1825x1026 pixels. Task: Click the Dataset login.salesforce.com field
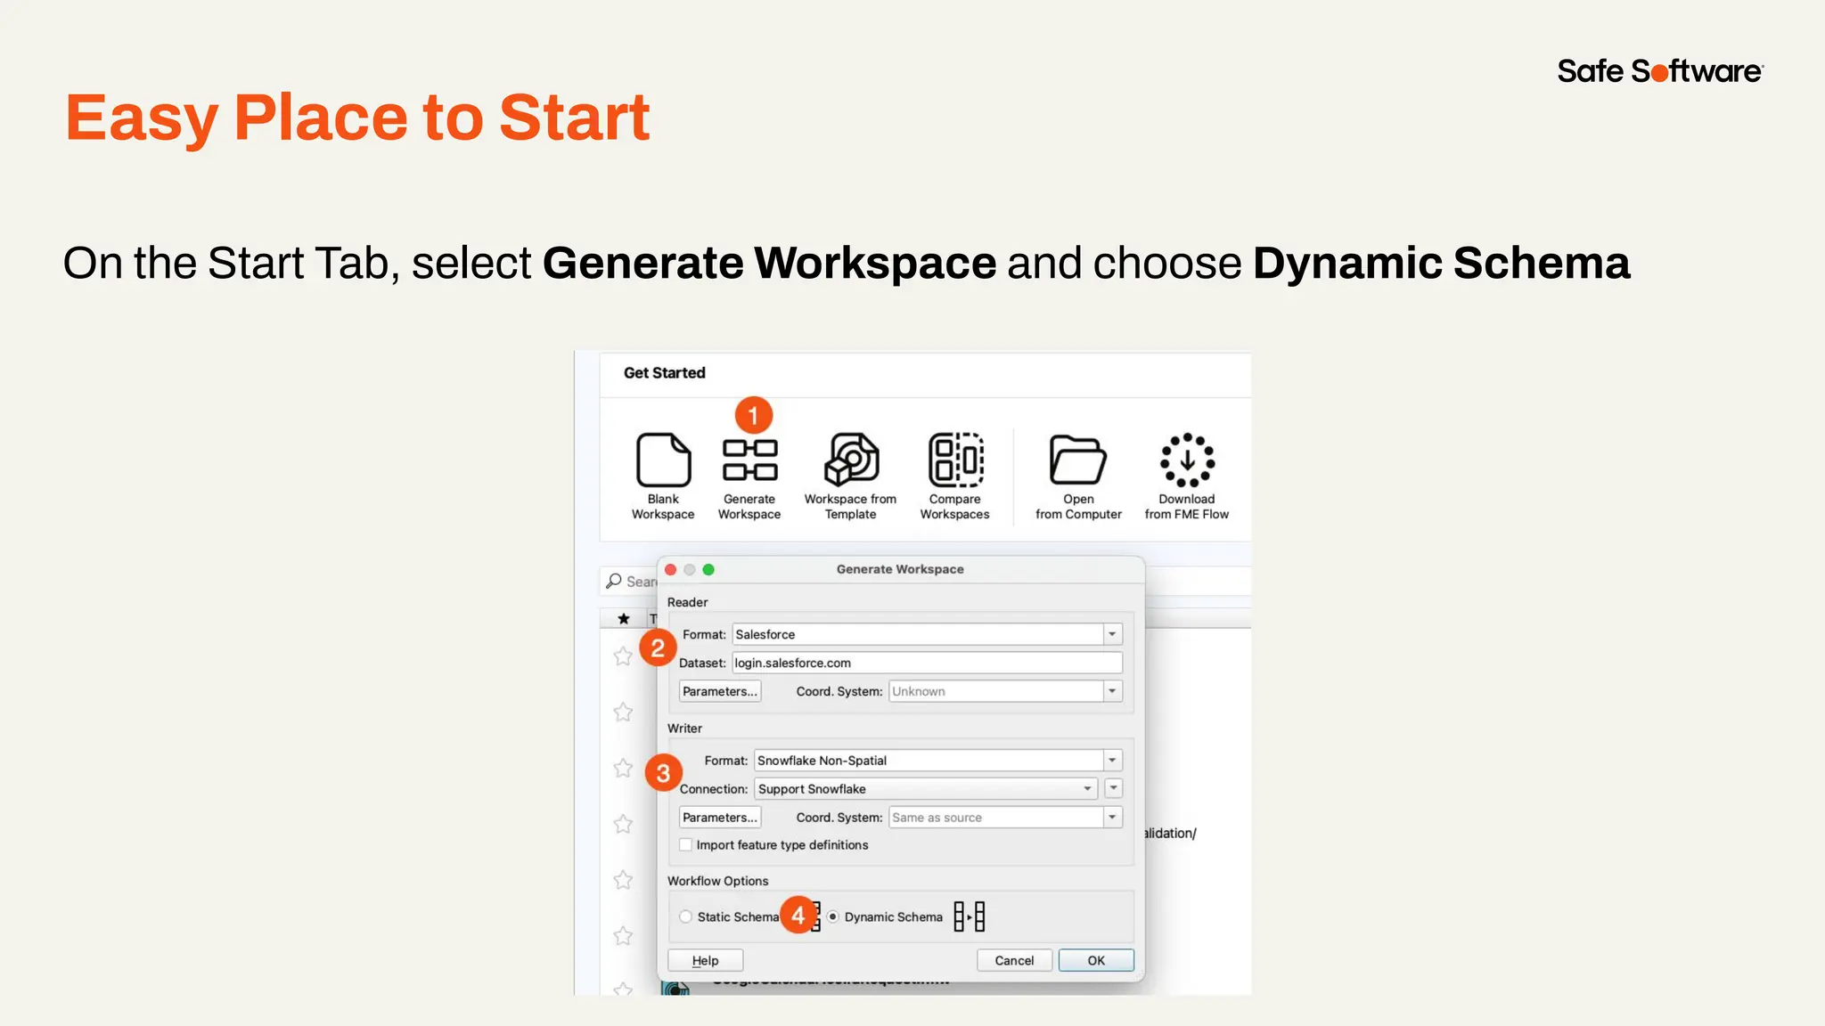tap(927, 663)
